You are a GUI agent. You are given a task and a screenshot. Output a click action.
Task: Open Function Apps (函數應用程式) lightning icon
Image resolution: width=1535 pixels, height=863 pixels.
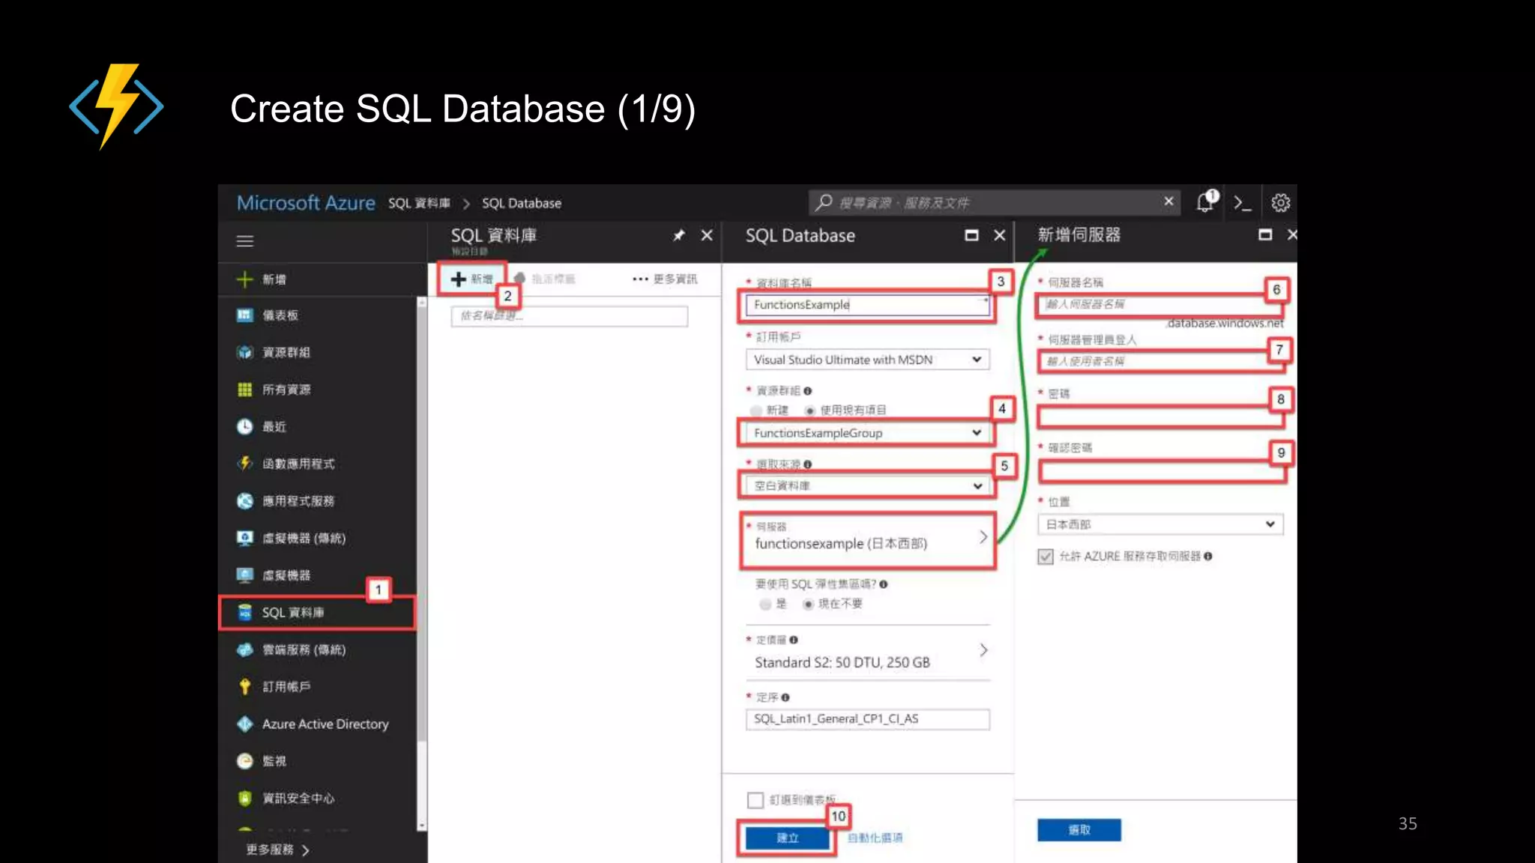244,464
